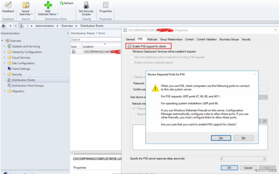Select Site Configuration folder
279x174 pixels.
click(x=23, y=63)
